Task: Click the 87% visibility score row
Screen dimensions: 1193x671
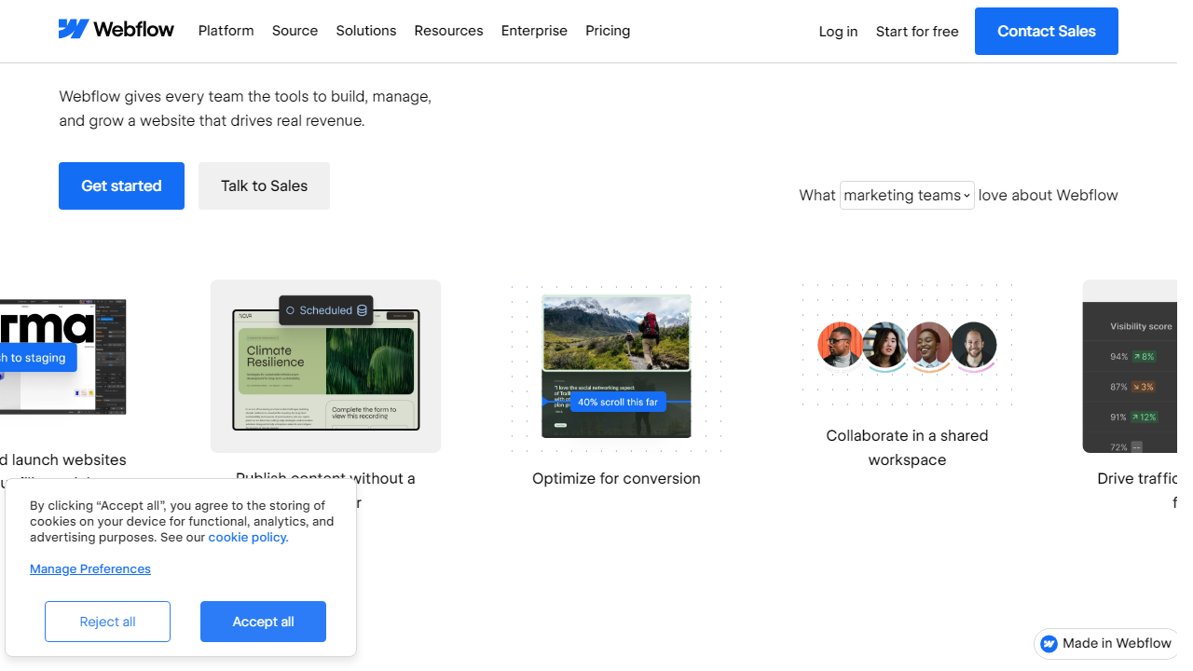Action: tap(1131, 386)
